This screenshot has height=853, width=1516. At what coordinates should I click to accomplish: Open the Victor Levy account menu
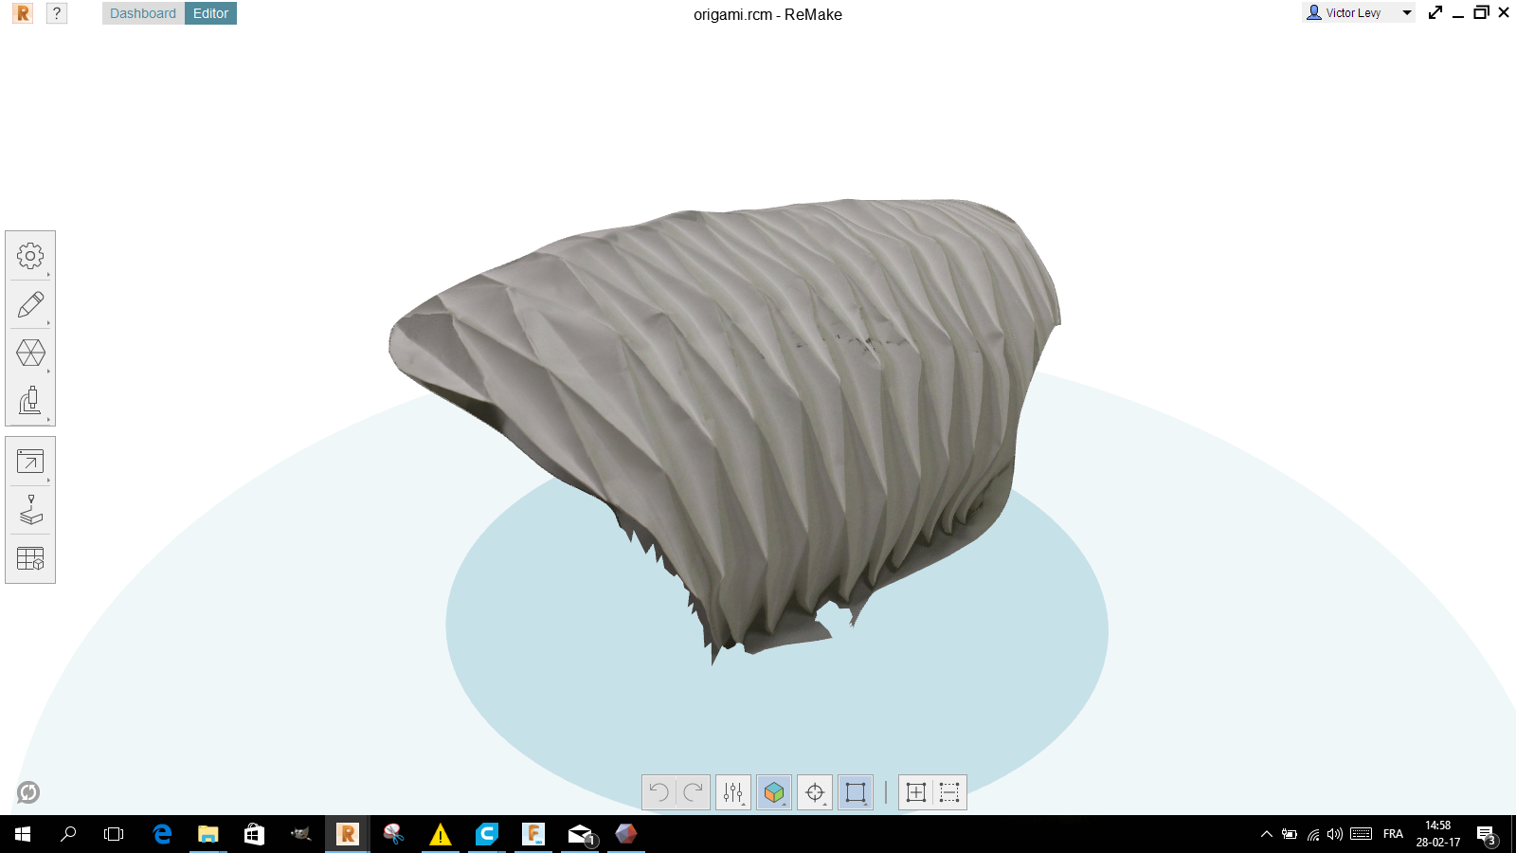point(1360,12)
